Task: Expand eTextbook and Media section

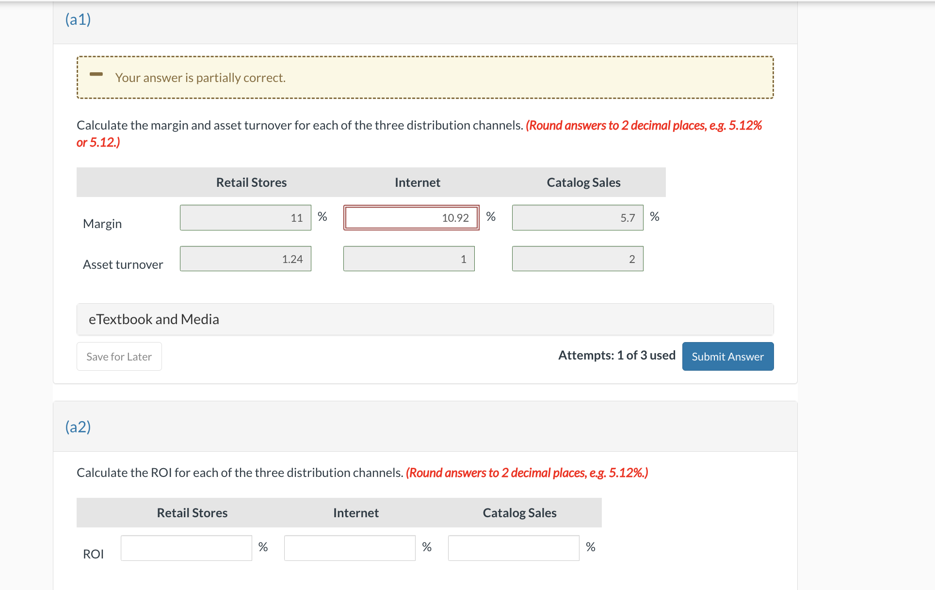Action: click(x=154, y=319)
